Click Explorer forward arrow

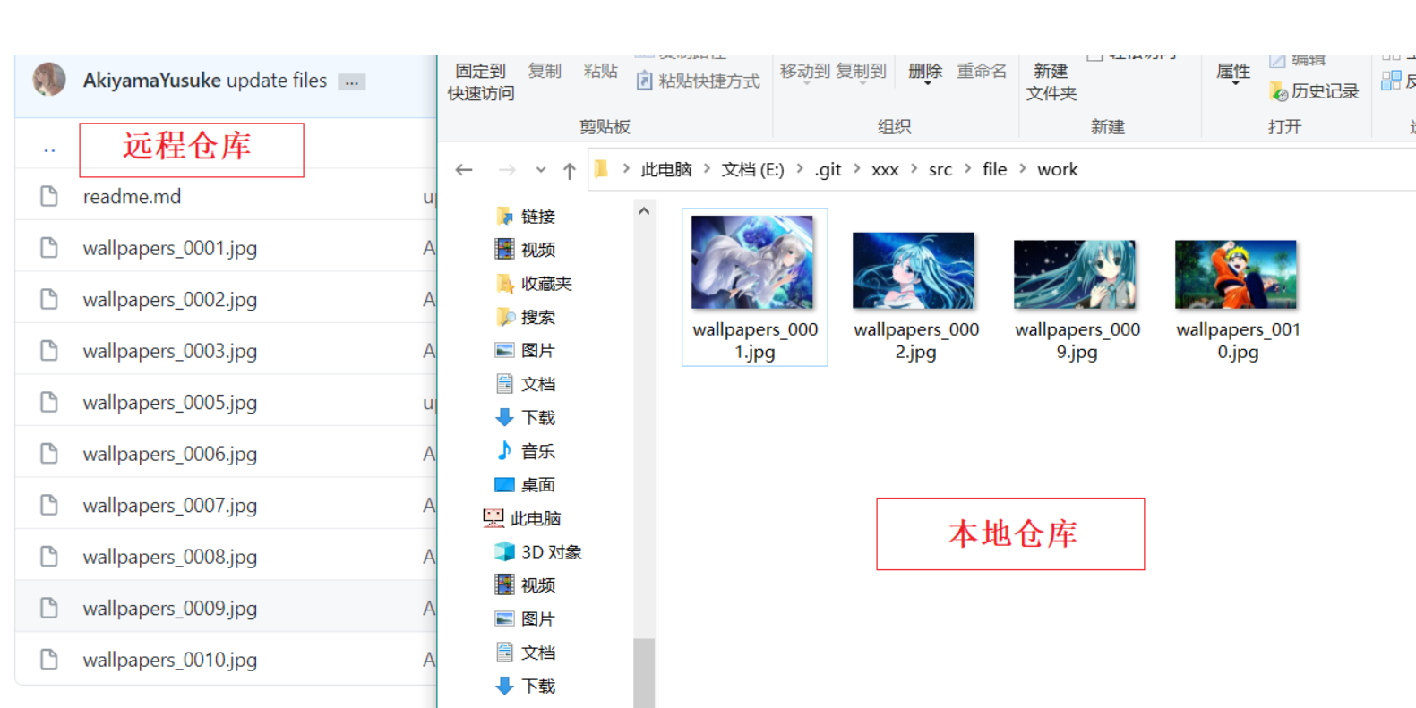coord(507,169)
